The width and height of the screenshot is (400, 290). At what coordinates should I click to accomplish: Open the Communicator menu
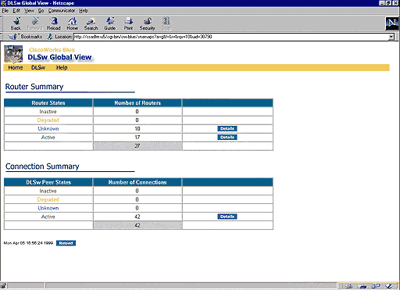pyautogui.click(x=62, y=11)
